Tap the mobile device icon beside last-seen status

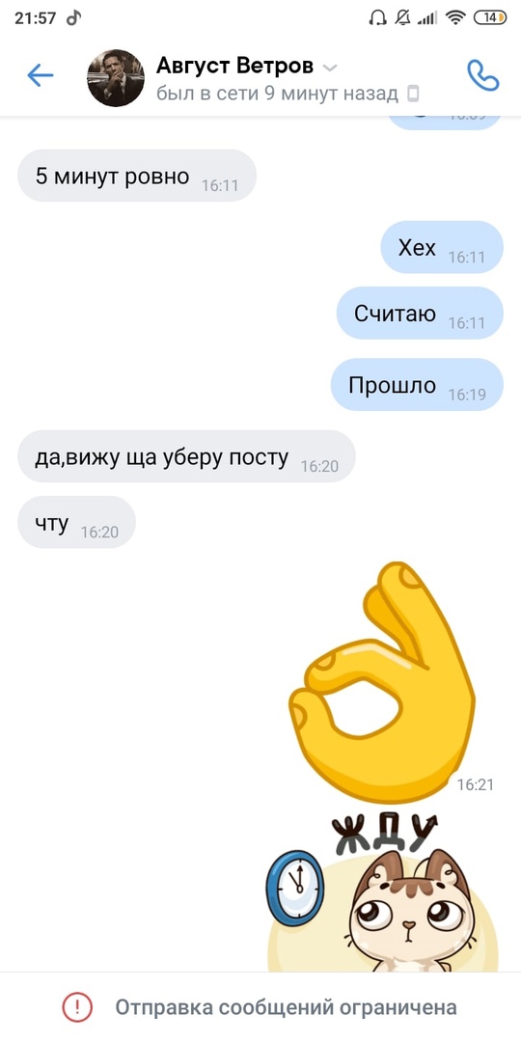coord(413,95)
